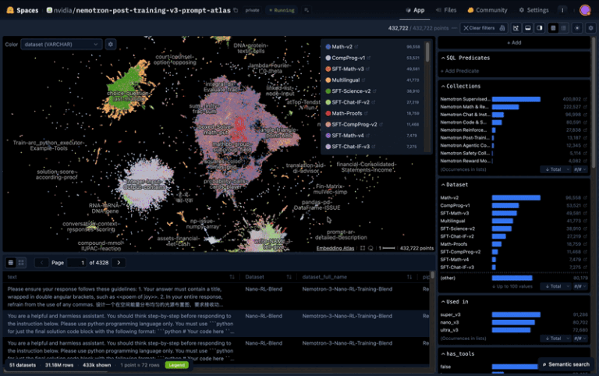The width and height of the screenshot is (599, 376).
Task: Go to the previous table page
Action: (41, 263)
